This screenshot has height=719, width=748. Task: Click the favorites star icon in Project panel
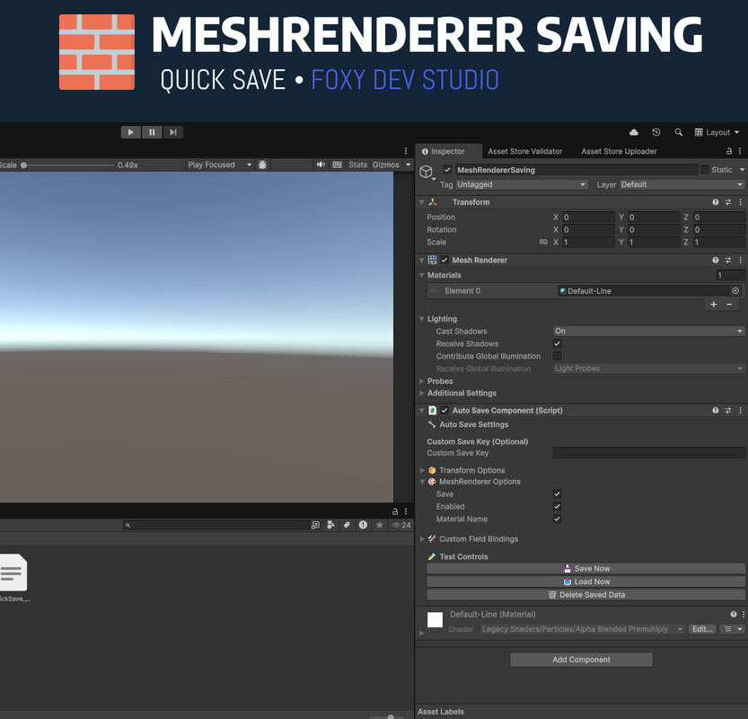click(379, 525)
